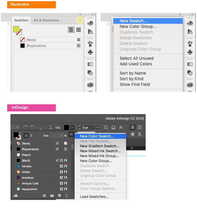197x208 pixels.
Task: Choose New Color Group... in Illustrator menu
Action: pos(148,26)
